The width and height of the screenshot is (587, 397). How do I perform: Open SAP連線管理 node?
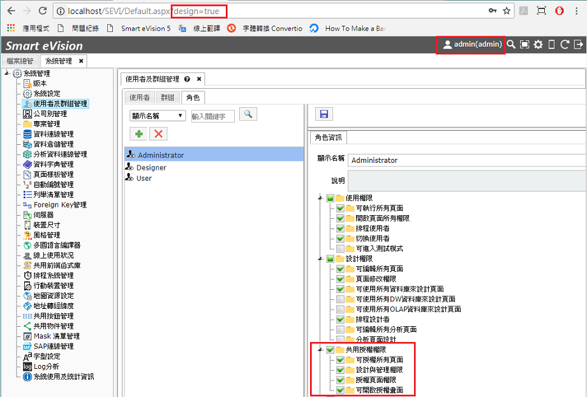(x=48, y=347)
